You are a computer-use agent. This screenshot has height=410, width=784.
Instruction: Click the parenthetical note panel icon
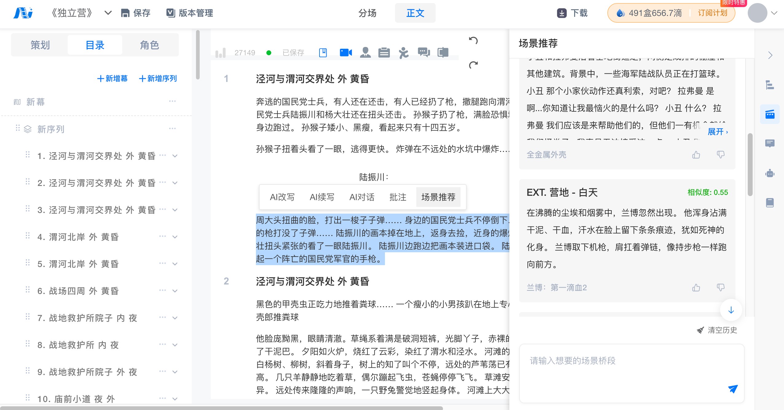point(443,53)
